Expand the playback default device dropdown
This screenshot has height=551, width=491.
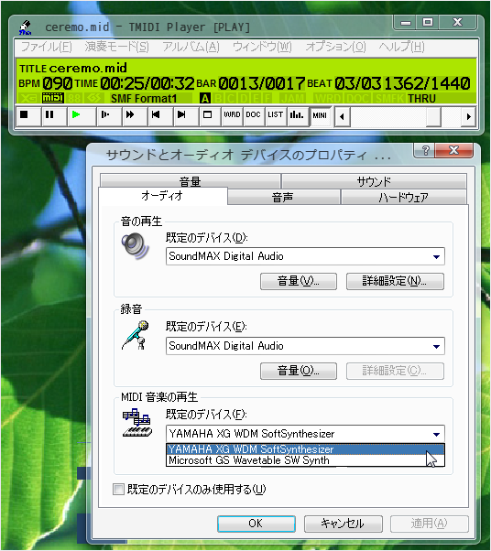(436, 256)
